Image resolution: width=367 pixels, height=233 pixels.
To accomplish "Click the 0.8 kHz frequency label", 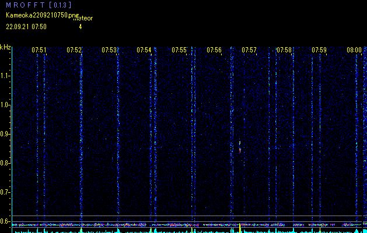I will [x=5, y=163].
